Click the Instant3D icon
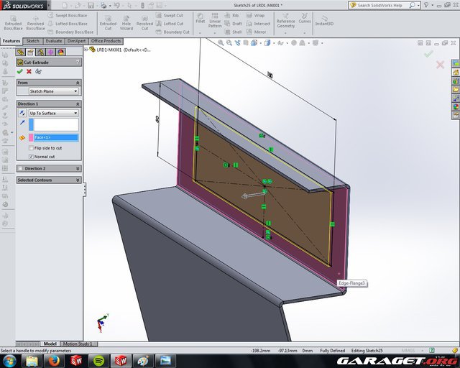This screenshot has width=460, height=368. coord(323,19)
